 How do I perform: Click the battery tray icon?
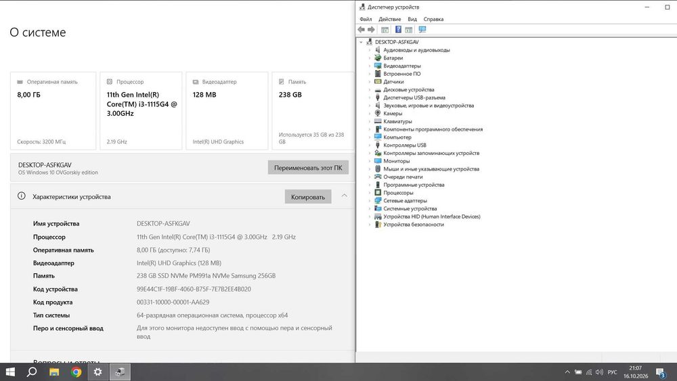(x=578, y=372)
